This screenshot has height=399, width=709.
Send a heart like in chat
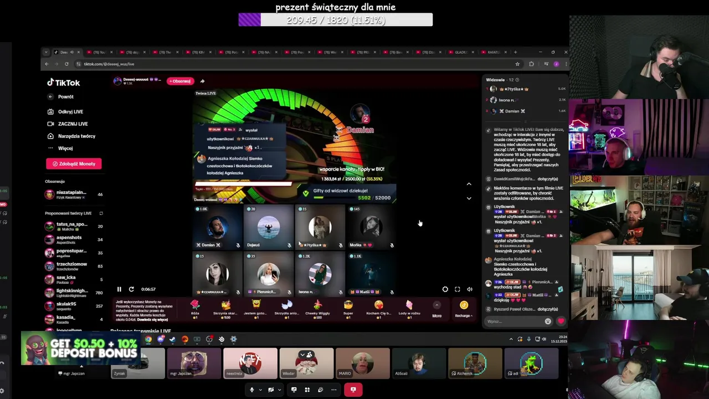(x=561, y=321)
